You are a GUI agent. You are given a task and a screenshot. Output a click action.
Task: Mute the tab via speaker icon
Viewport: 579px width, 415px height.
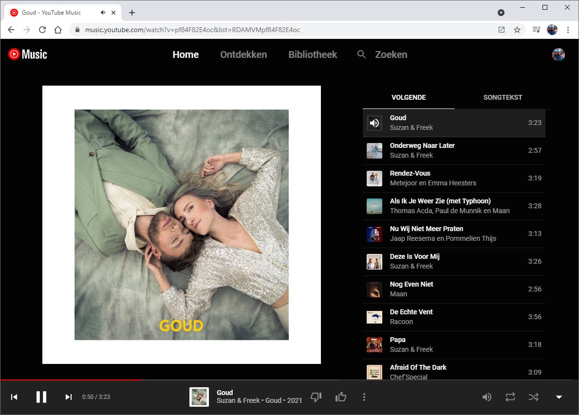(x=103, y=13)
